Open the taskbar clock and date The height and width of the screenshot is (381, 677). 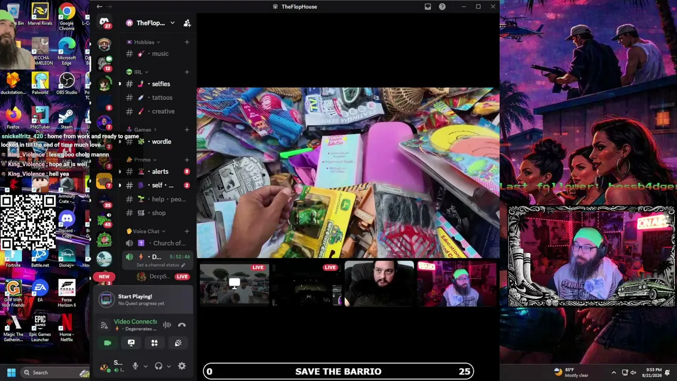[651, 373]
